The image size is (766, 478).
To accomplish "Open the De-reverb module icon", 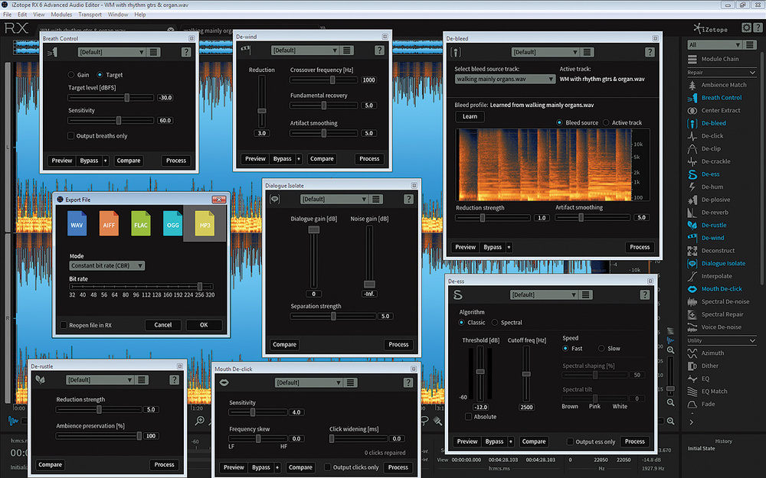I will coord(692,212).
